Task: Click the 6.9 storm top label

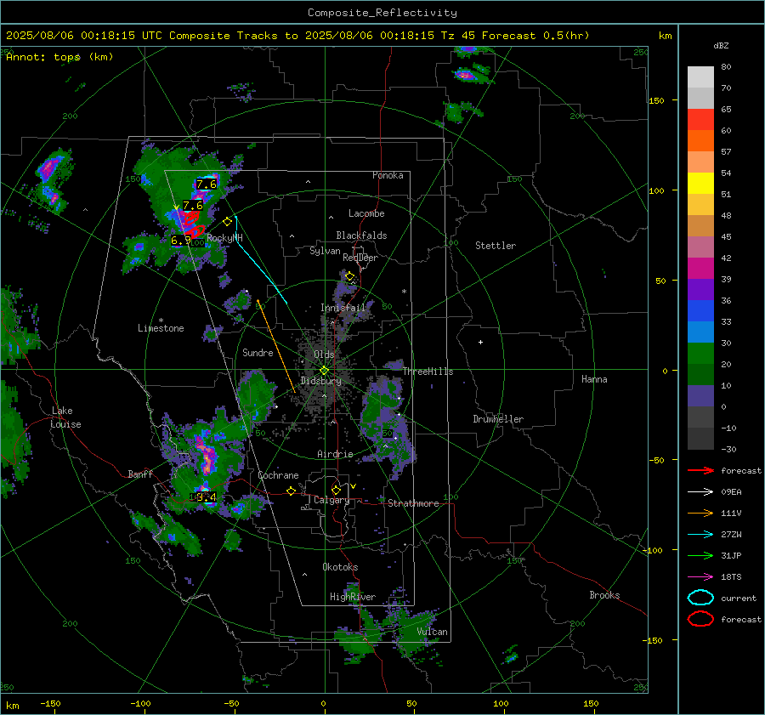Action: click(x=180, y=241)
